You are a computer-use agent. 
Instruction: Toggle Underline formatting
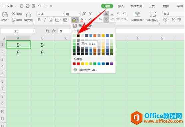point(51,20)
